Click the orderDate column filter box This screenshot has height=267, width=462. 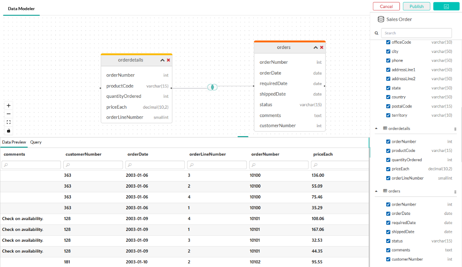coord(155,165)
